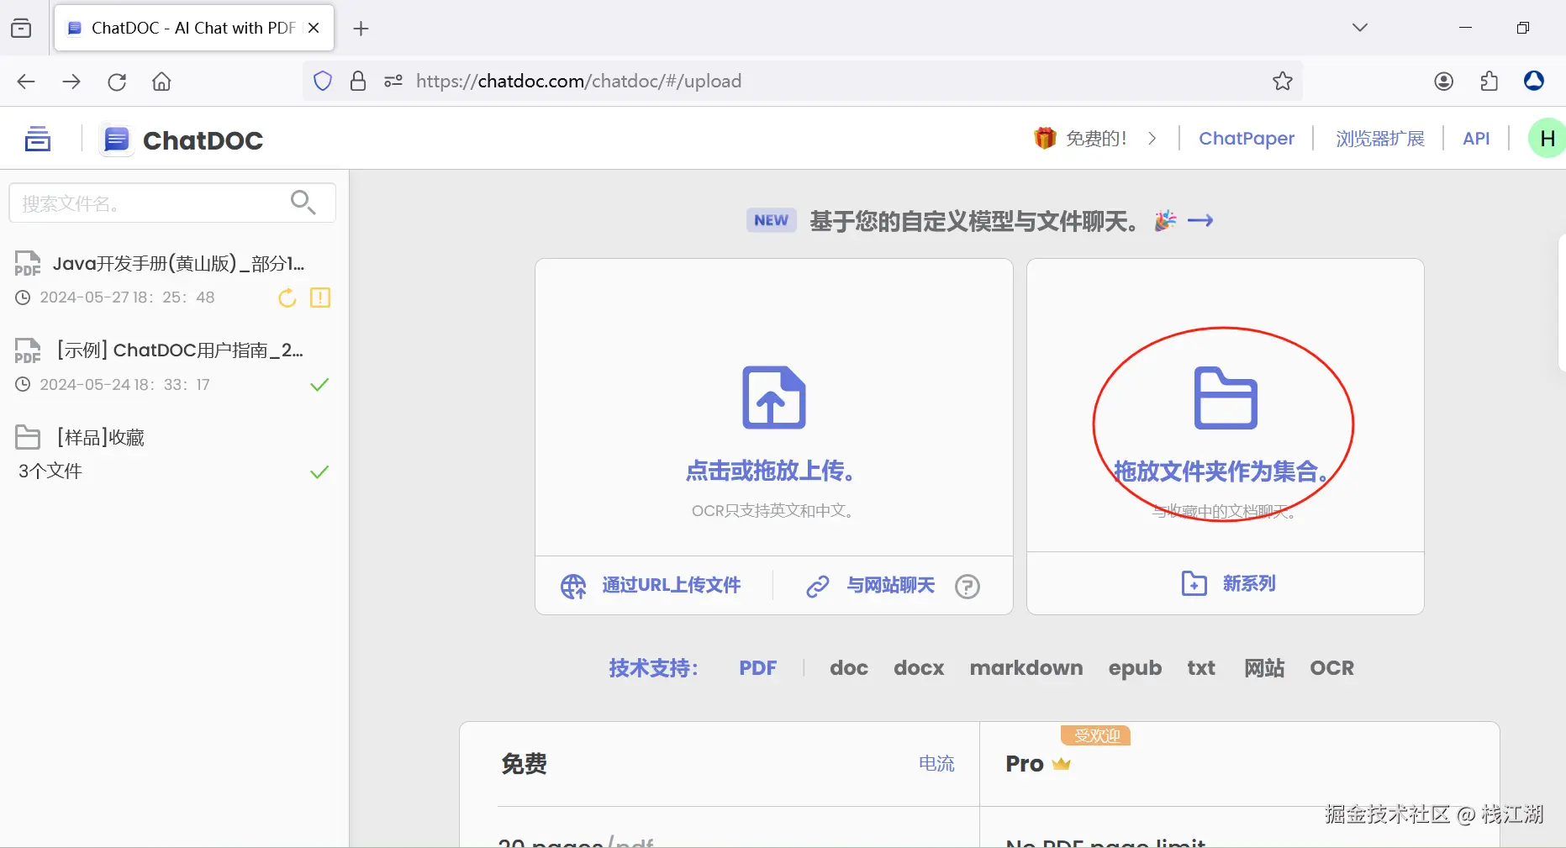The width and height of the screenshot is (1566, 848).
Task: Click the 'epub' format label
Action: [x=1135, y=668]
